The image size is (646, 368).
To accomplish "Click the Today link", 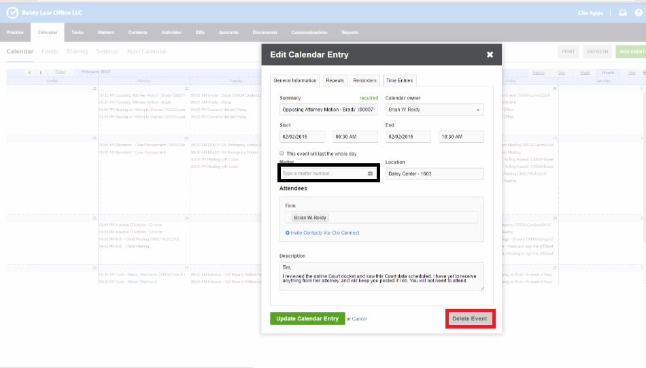I will pyautogui.click(x=60, y=71).
